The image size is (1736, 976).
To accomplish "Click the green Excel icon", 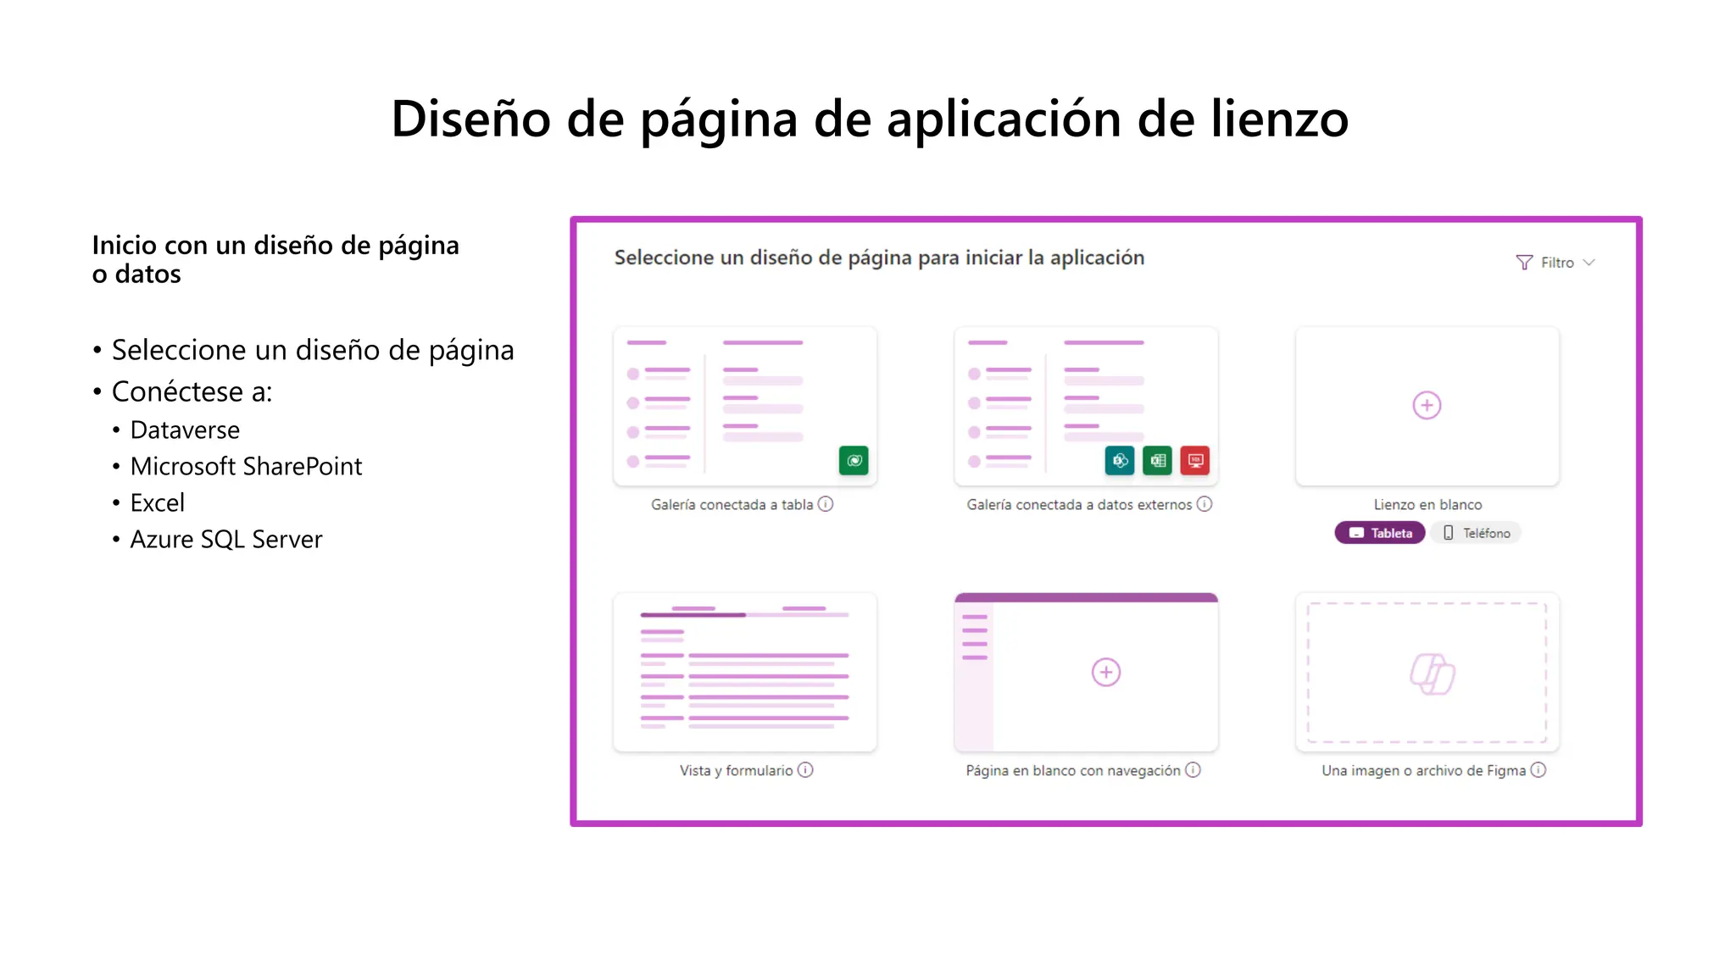I will [x=1157, y=460].
